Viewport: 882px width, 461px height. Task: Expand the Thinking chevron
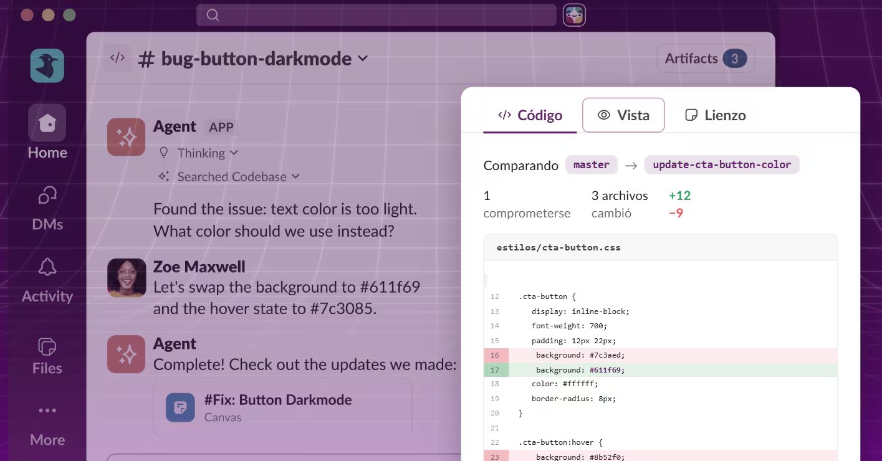[234, 153]
